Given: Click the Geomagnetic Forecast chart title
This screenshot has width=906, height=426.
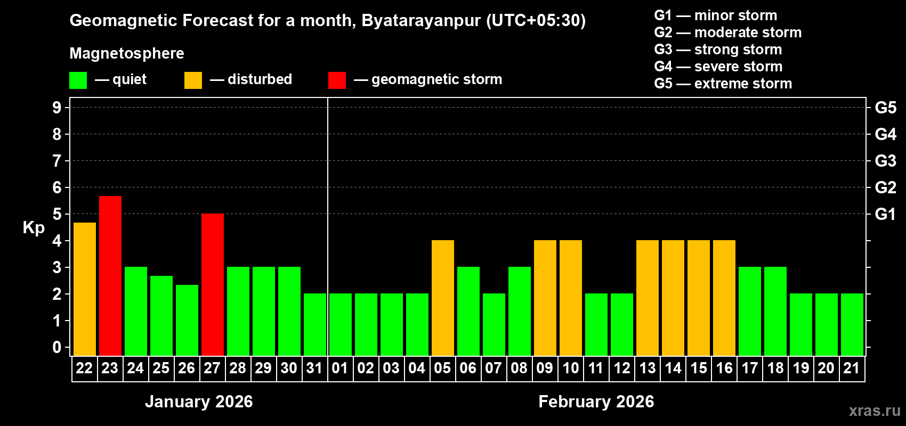Looking at the screenshot, I should tap(328, 21).
